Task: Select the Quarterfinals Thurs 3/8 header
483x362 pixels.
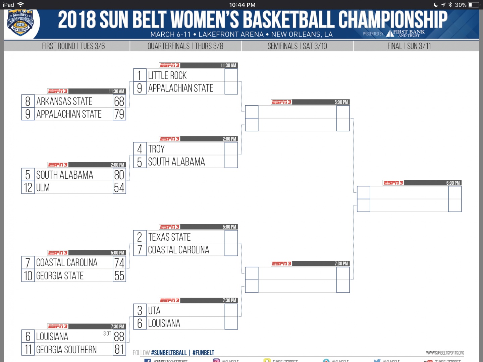Action: (x=185, y=46)
